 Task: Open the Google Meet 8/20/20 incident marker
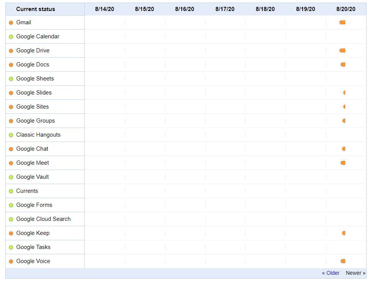point(343,163)
